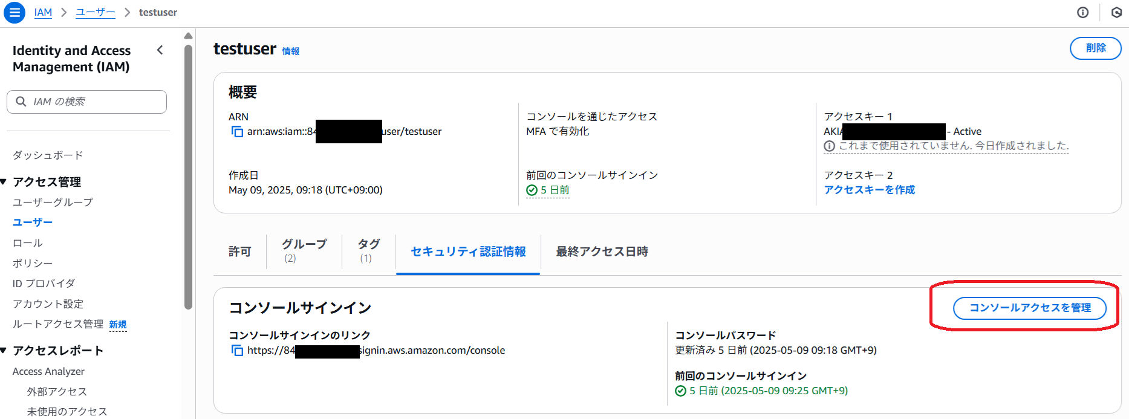
Task: Click the アクセスキーを作成 link
Action: tap(869, 190)
